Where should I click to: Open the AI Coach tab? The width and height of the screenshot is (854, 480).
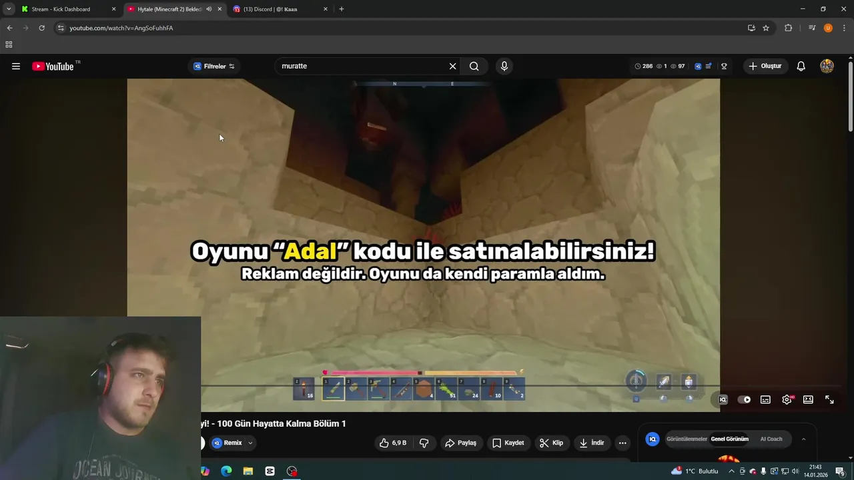771,439
